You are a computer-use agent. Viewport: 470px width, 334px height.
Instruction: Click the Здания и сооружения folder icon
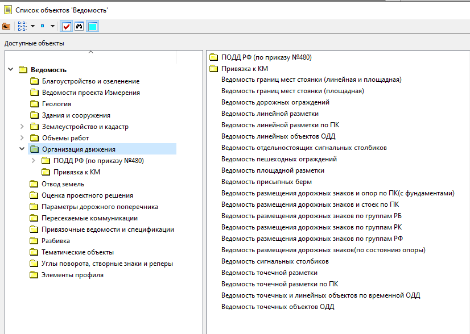click(x=34, y=115)
